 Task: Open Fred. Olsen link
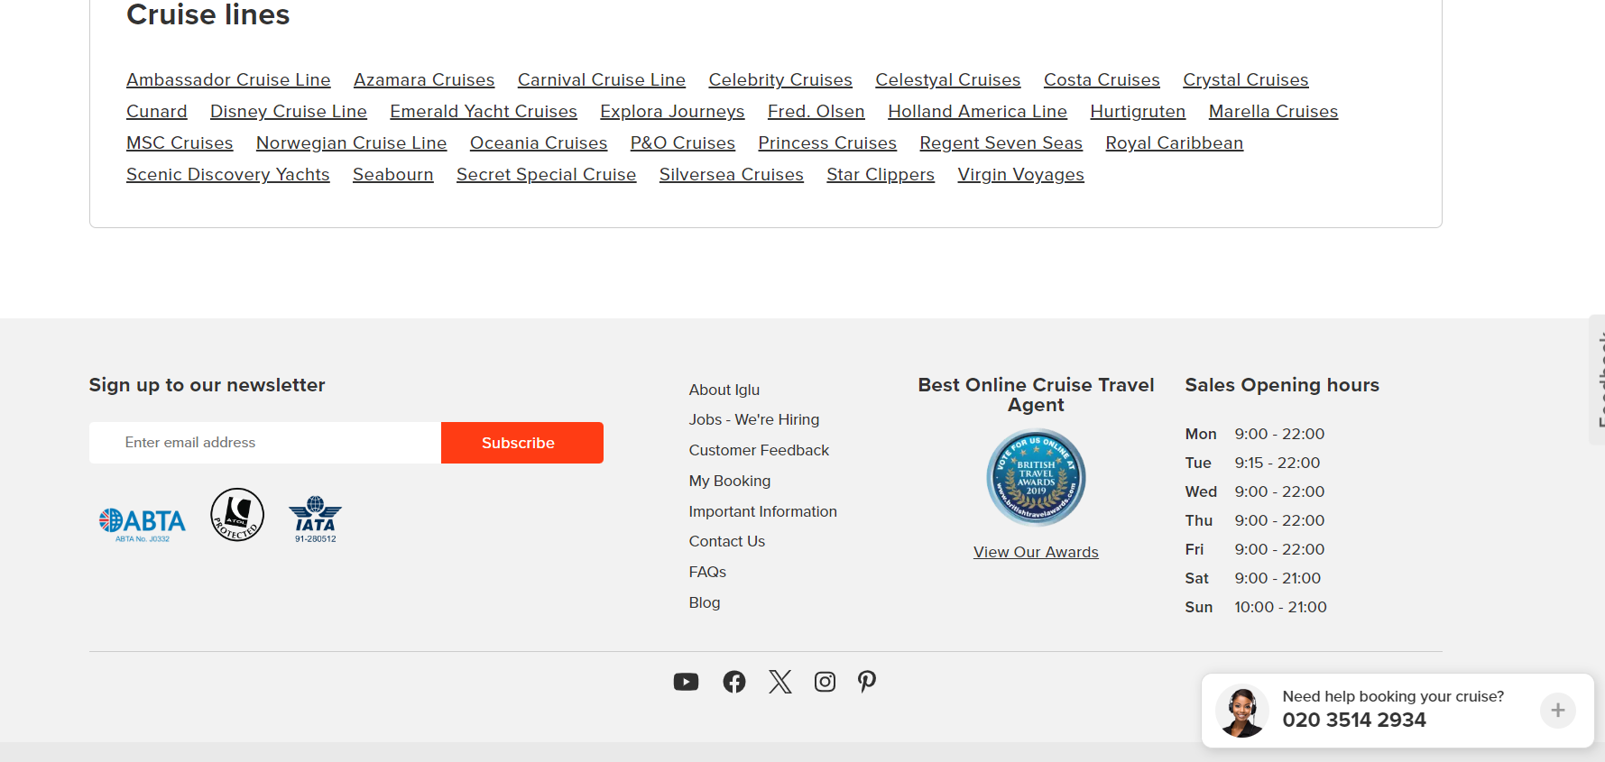click(816, 111)
